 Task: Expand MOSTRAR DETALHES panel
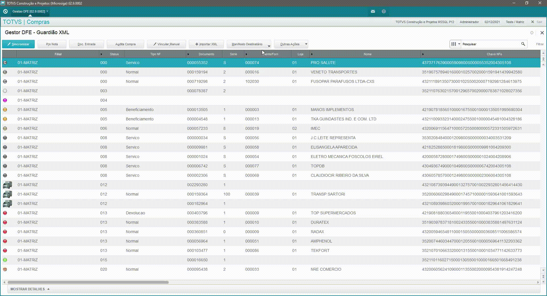30,289
